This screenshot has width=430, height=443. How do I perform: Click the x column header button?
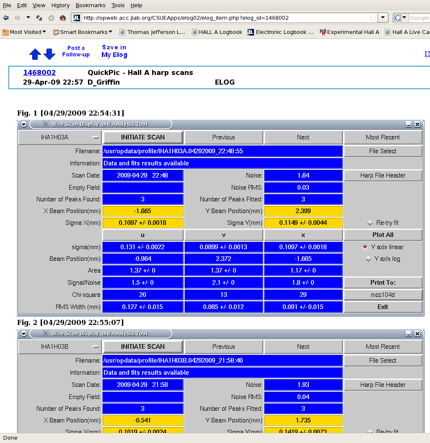pyautogui.click(x=303, y=235)
